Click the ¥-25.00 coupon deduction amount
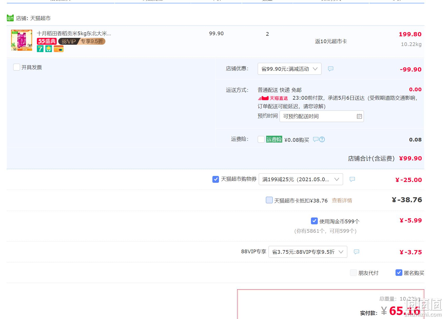The height and width of the screenshot is (319, 444). (x=408, y=180)
